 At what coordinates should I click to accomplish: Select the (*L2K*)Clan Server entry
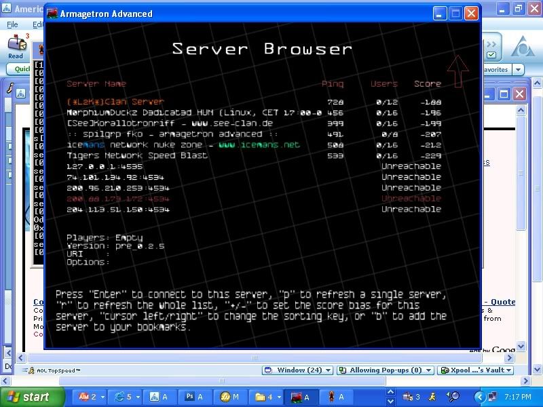(254, 102)
